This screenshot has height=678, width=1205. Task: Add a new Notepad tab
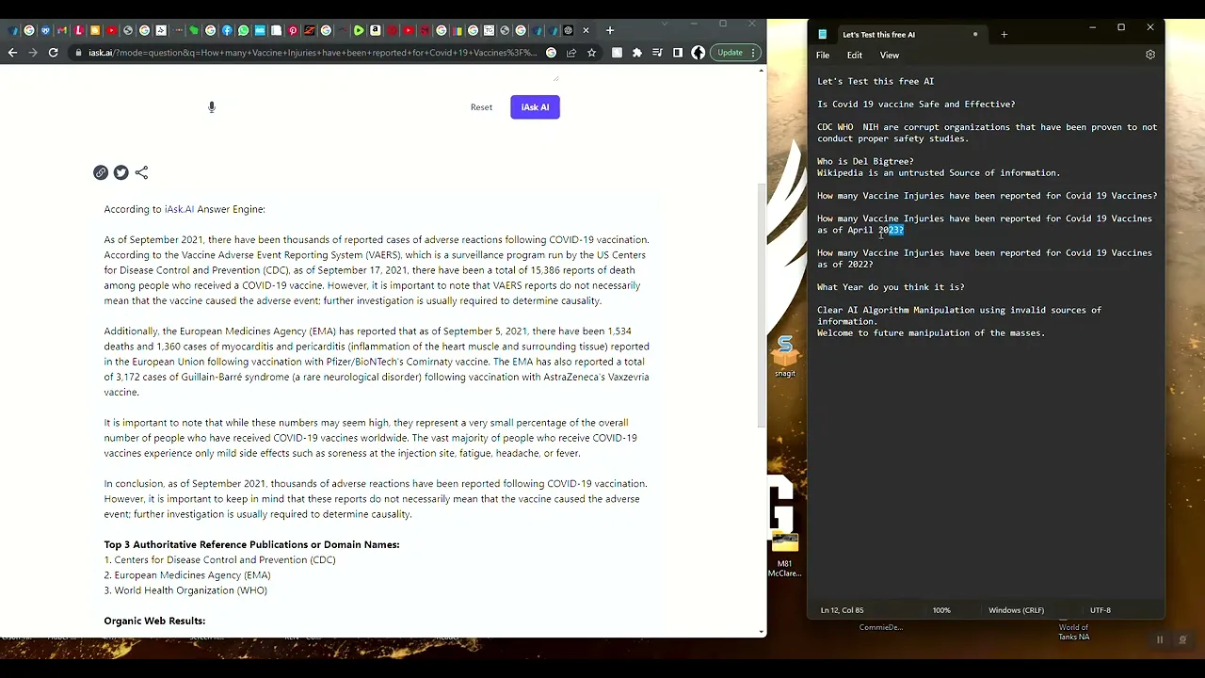point(1004,35)
